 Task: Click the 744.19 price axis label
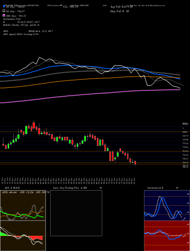pyautogui.click(x=185, y=155)
